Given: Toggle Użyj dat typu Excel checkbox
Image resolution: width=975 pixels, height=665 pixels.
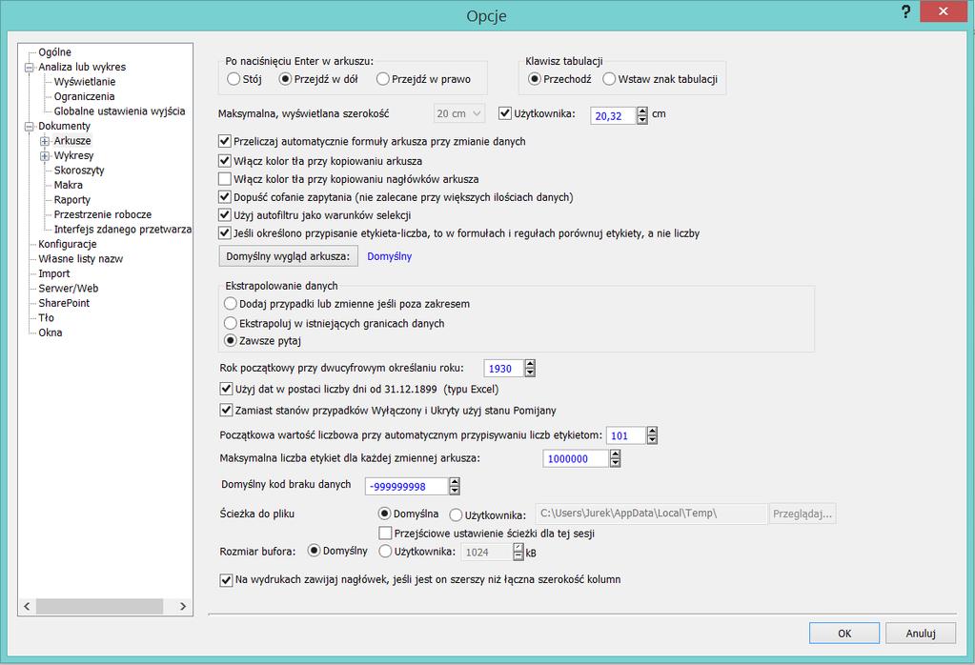Looking at the screenshot, I should [226, 389].
